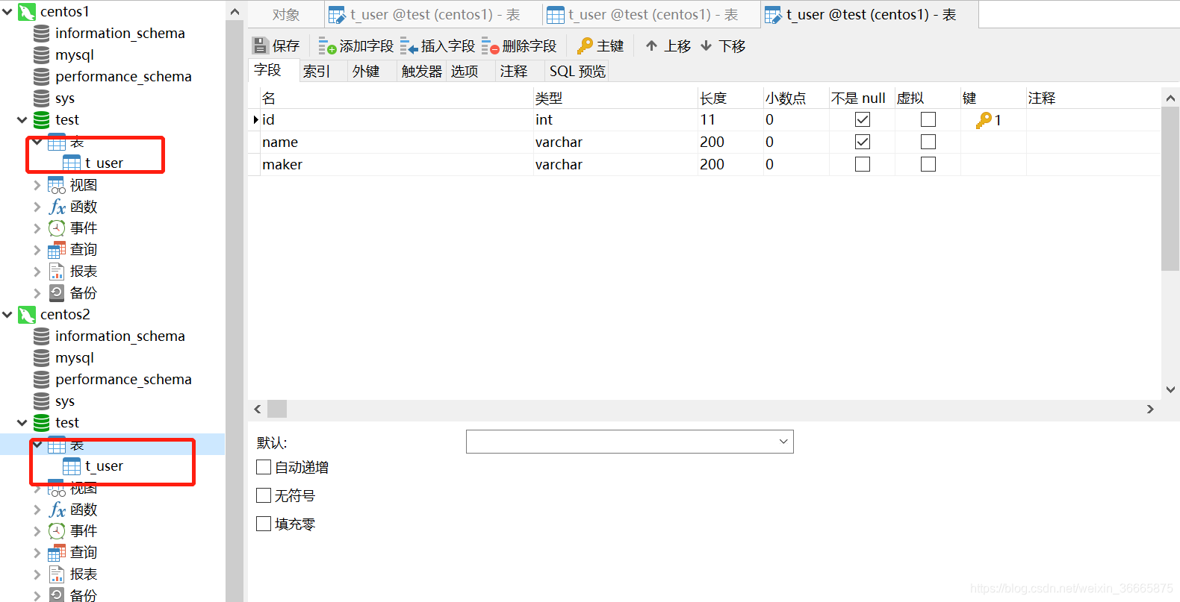Click the horizontal scrollbar thumb below fields grid

[277, 409]
